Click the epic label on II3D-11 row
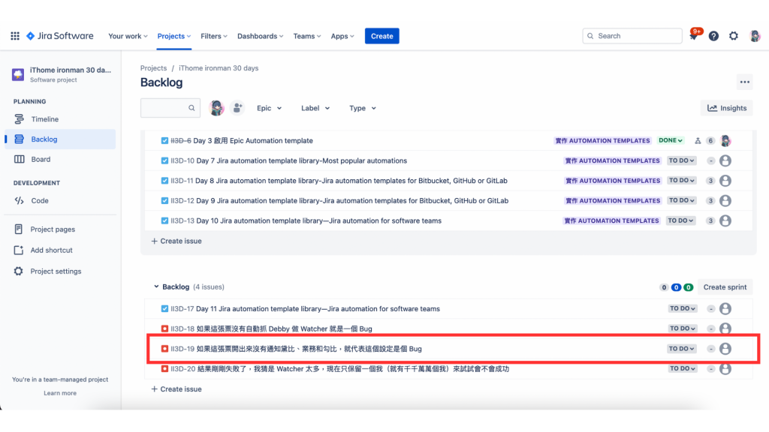The image size is (769, 432). click(x=613, y=181)
